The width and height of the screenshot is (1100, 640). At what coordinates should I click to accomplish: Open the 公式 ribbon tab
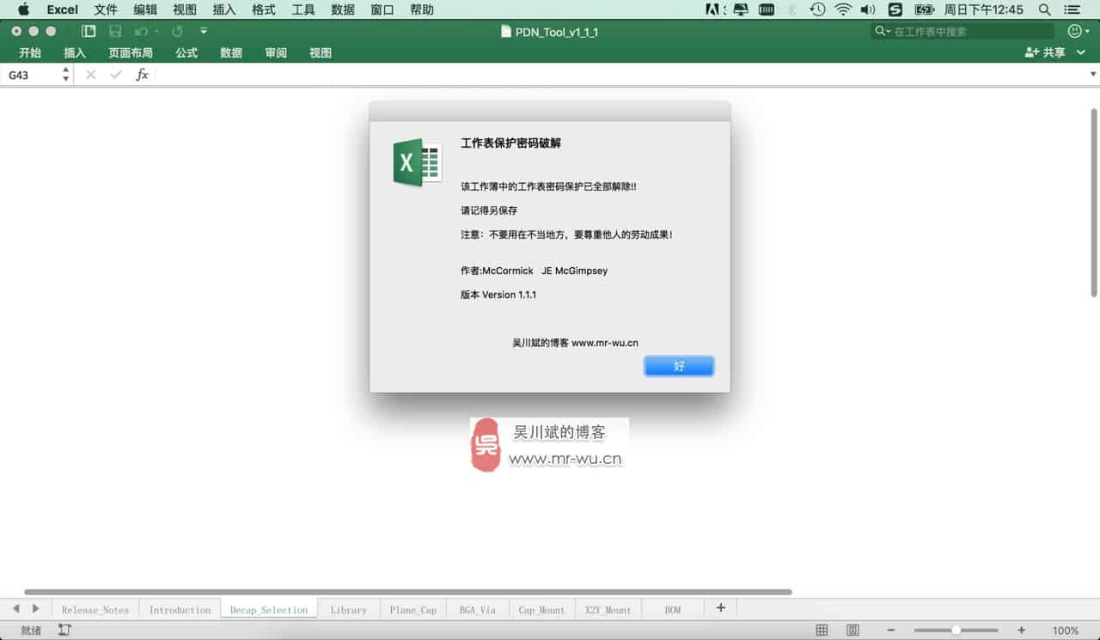186,52
